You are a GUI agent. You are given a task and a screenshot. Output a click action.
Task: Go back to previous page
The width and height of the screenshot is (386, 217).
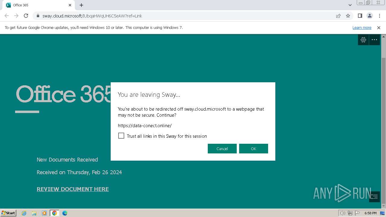pyautogui.click(x=7, y=16)
